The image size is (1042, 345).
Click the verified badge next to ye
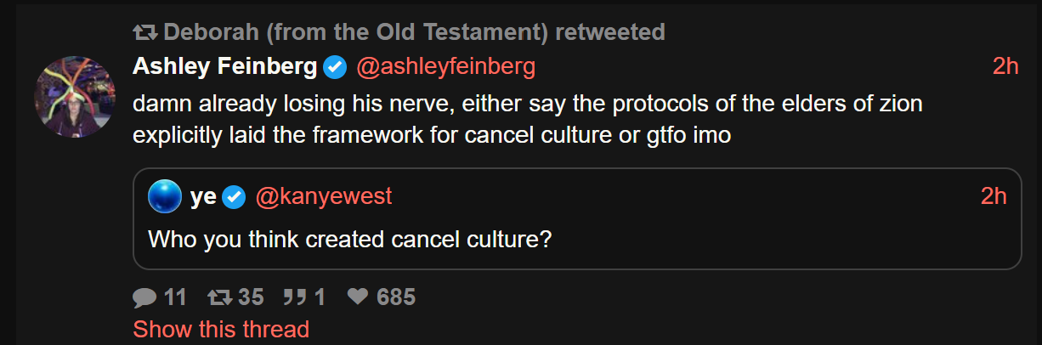coord(234,198)
